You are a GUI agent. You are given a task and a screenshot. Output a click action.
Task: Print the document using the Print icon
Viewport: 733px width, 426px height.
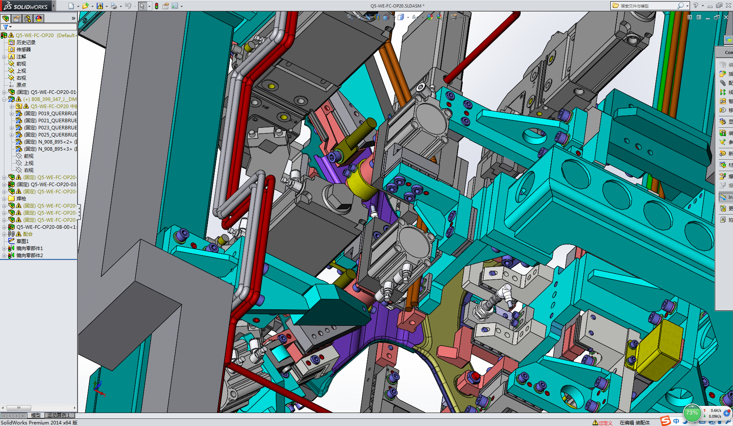[x=114, y=6]
